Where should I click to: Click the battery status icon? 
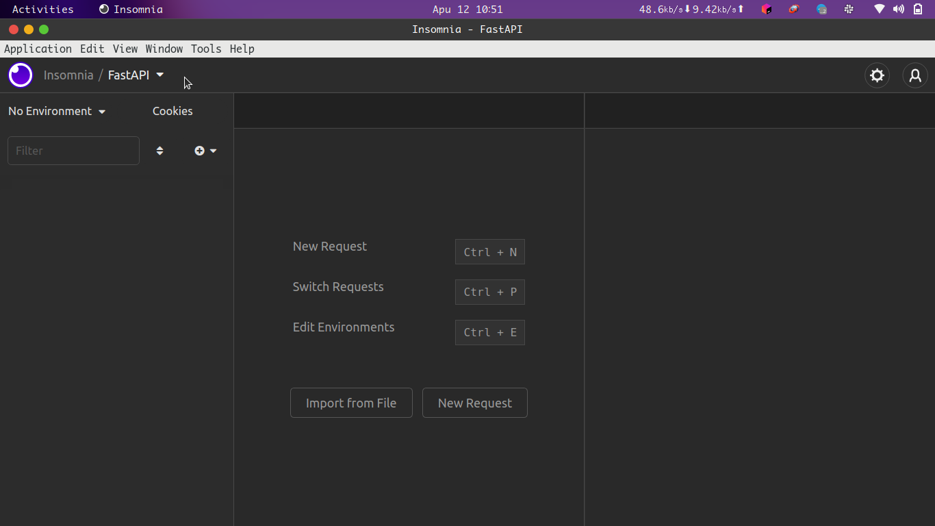coord(918,10)
